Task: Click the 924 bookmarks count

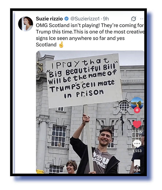Action: (x=137, y=170)
